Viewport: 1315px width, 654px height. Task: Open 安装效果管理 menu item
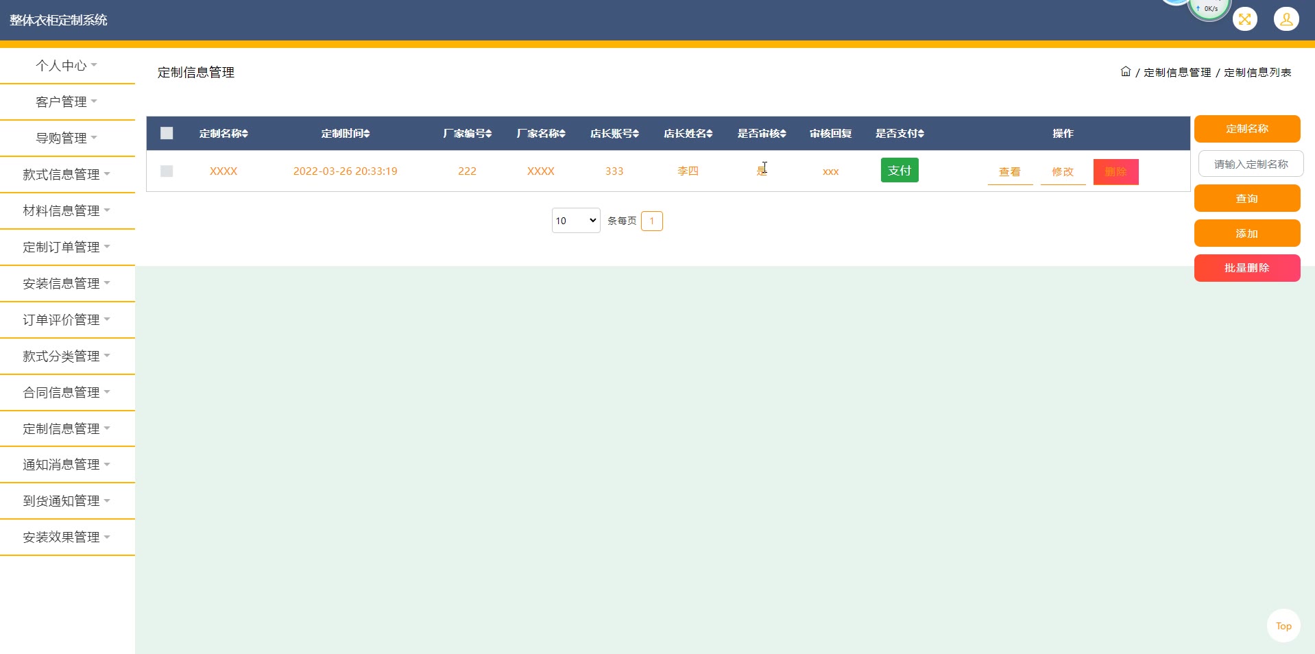[67, 537]
